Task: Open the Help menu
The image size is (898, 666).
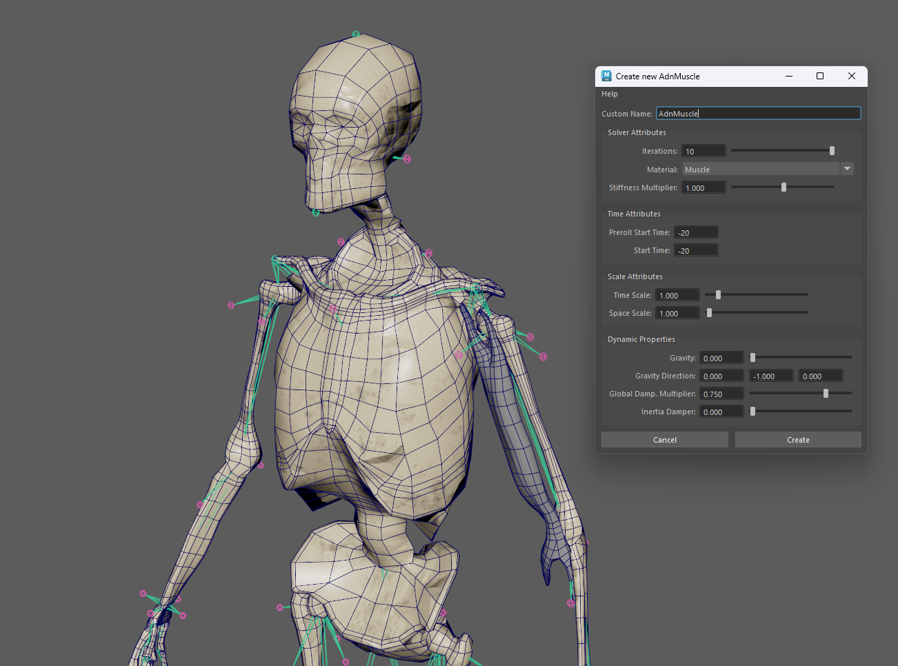Action: (x=610, y=94)
